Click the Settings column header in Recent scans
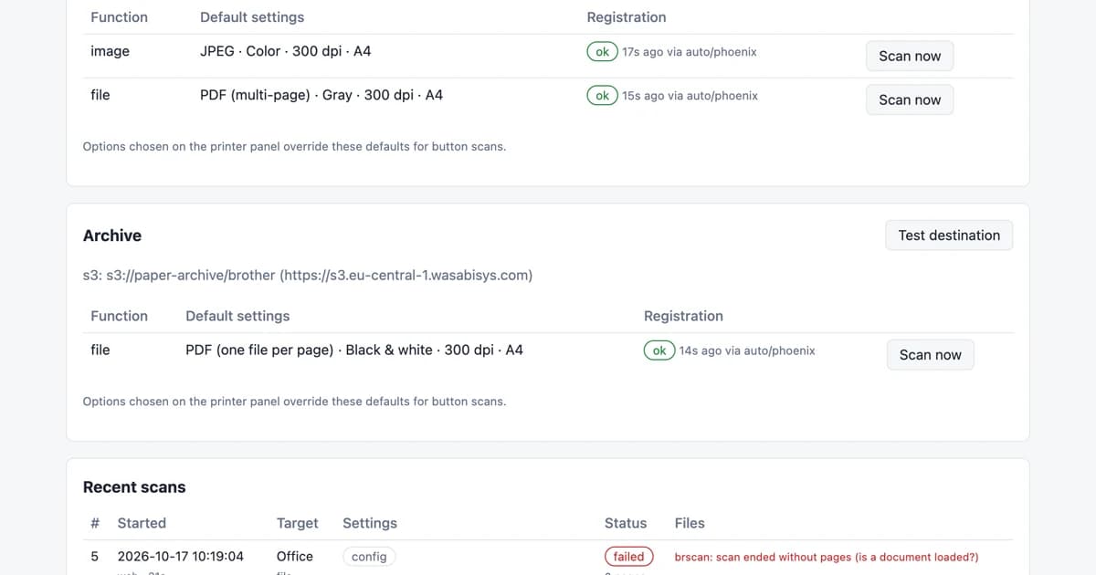1096x575 pixels. (370, 523)
